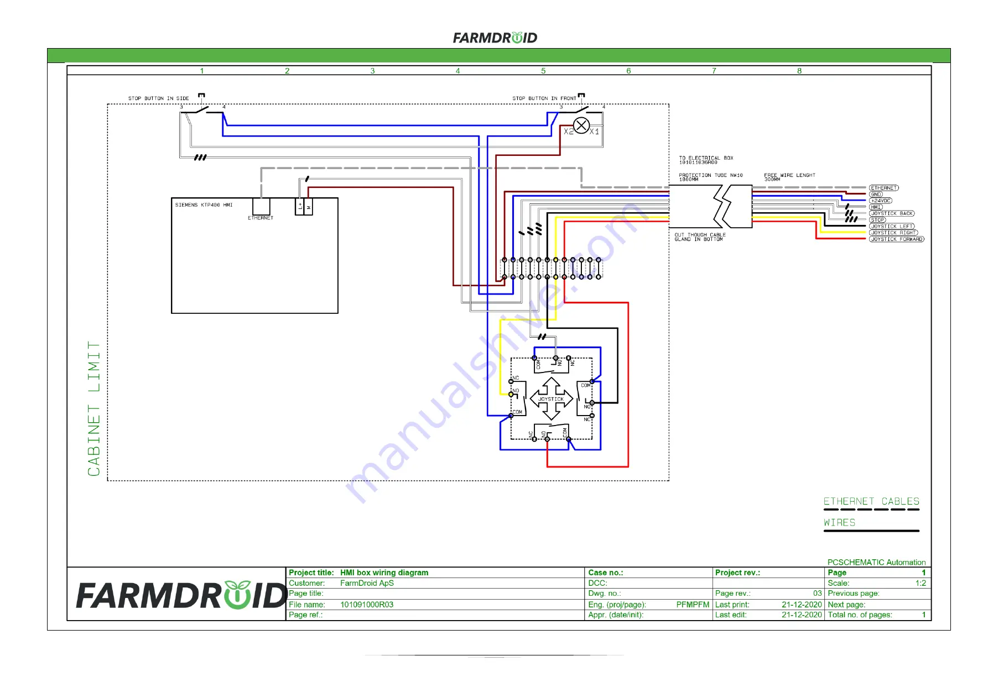Click the vertical 'CABINET LIMIT' text
The width and height of the screenshot is (988, 698).
coord(94,408)
